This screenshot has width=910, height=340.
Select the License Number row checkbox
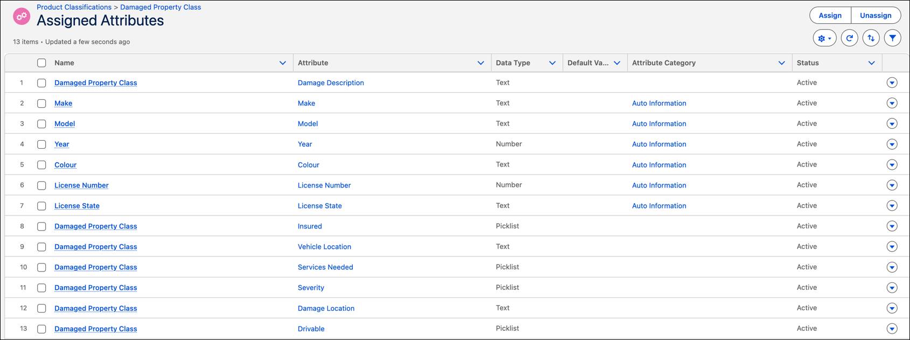[x=41, y=185]
